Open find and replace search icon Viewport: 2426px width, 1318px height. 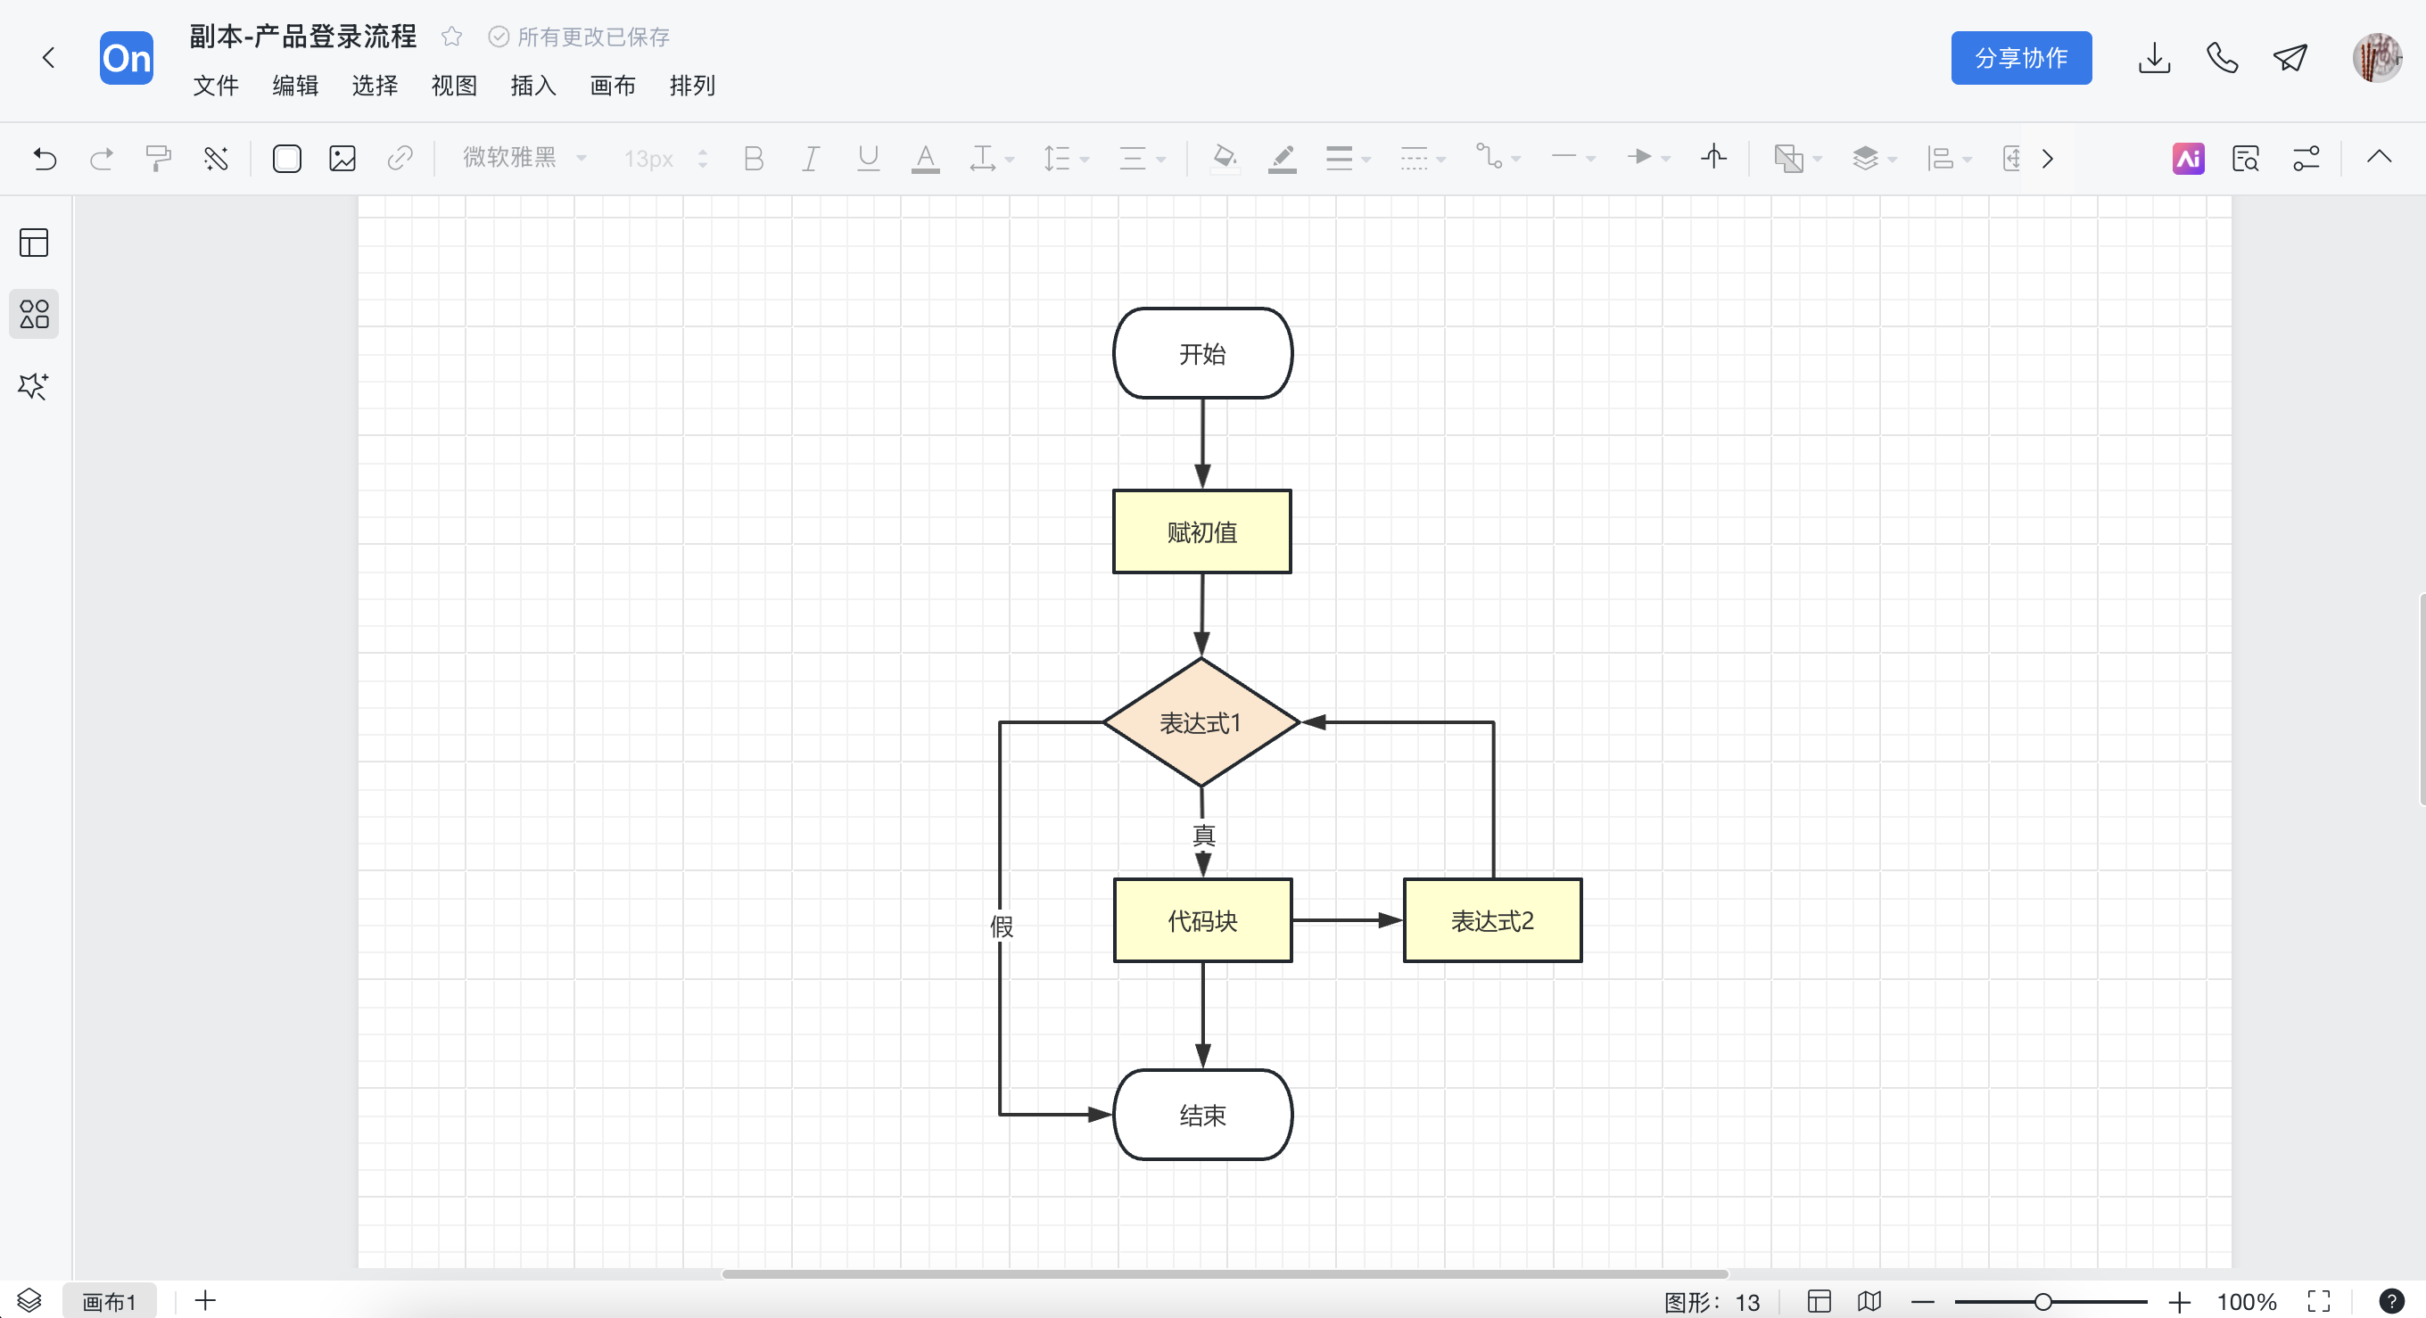tap(2246, 158)
